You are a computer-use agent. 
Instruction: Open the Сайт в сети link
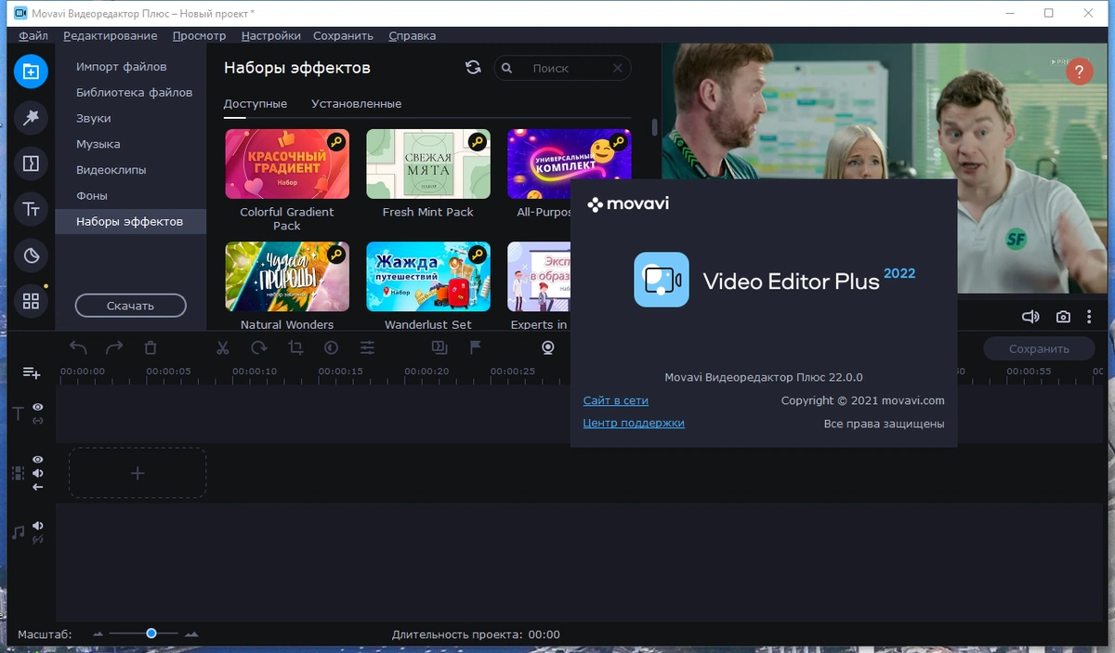616,400
